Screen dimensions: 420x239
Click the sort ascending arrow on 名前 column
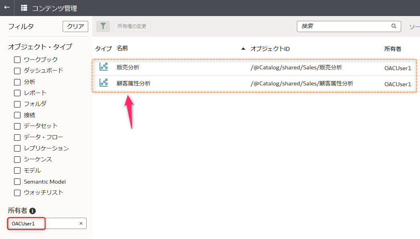coord(243,49)
